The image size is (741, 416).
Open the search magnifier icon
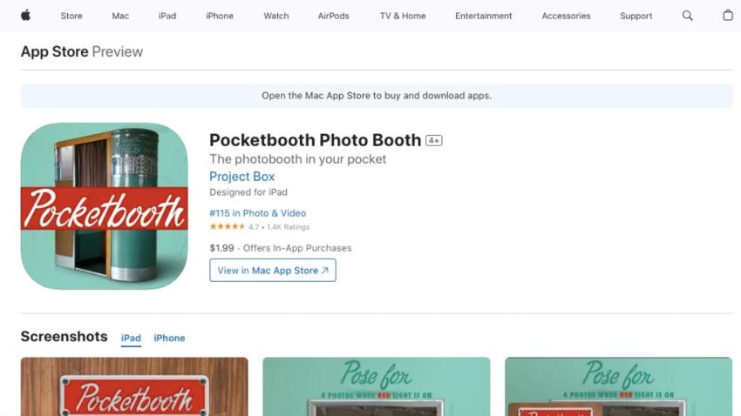point(687,16)
